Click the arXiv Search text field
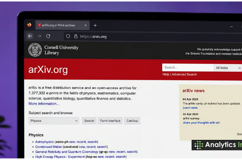This screenshot has width=242, height=161. [x=188, y=68]
